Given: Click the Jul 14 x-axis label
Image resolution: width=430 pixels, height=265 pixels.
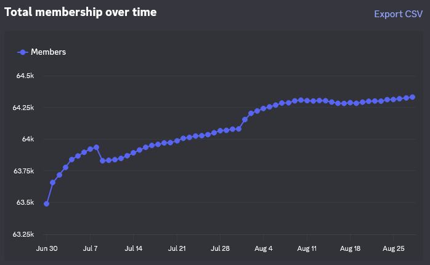Looking at the screenshot, I should click(134, 249).
